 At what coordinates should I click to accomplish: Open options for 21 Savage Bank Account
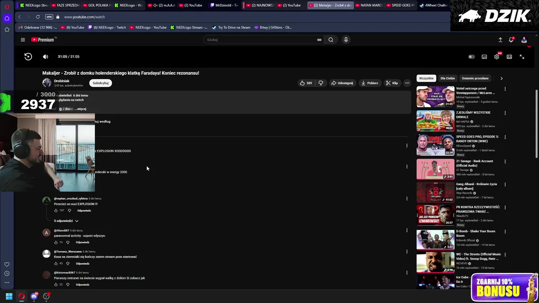505,162
